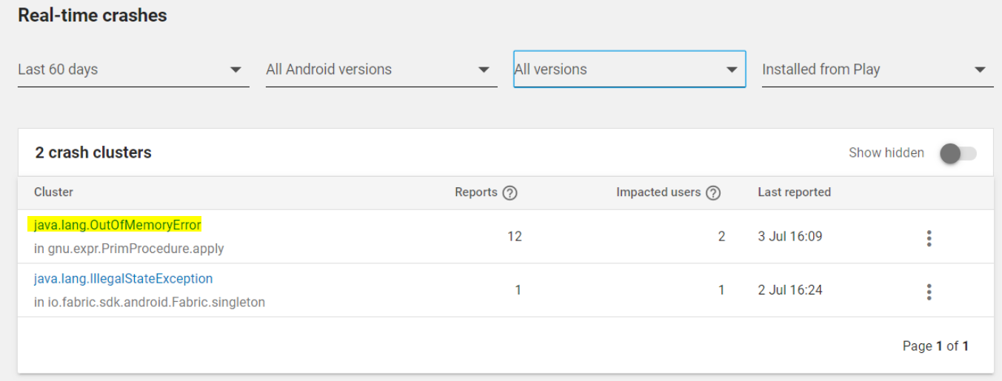This screenshot has height=381, width=1002.
Task: Click the gnu.expr.PrimProcedure.apply location text
Action: click(129, 249)
